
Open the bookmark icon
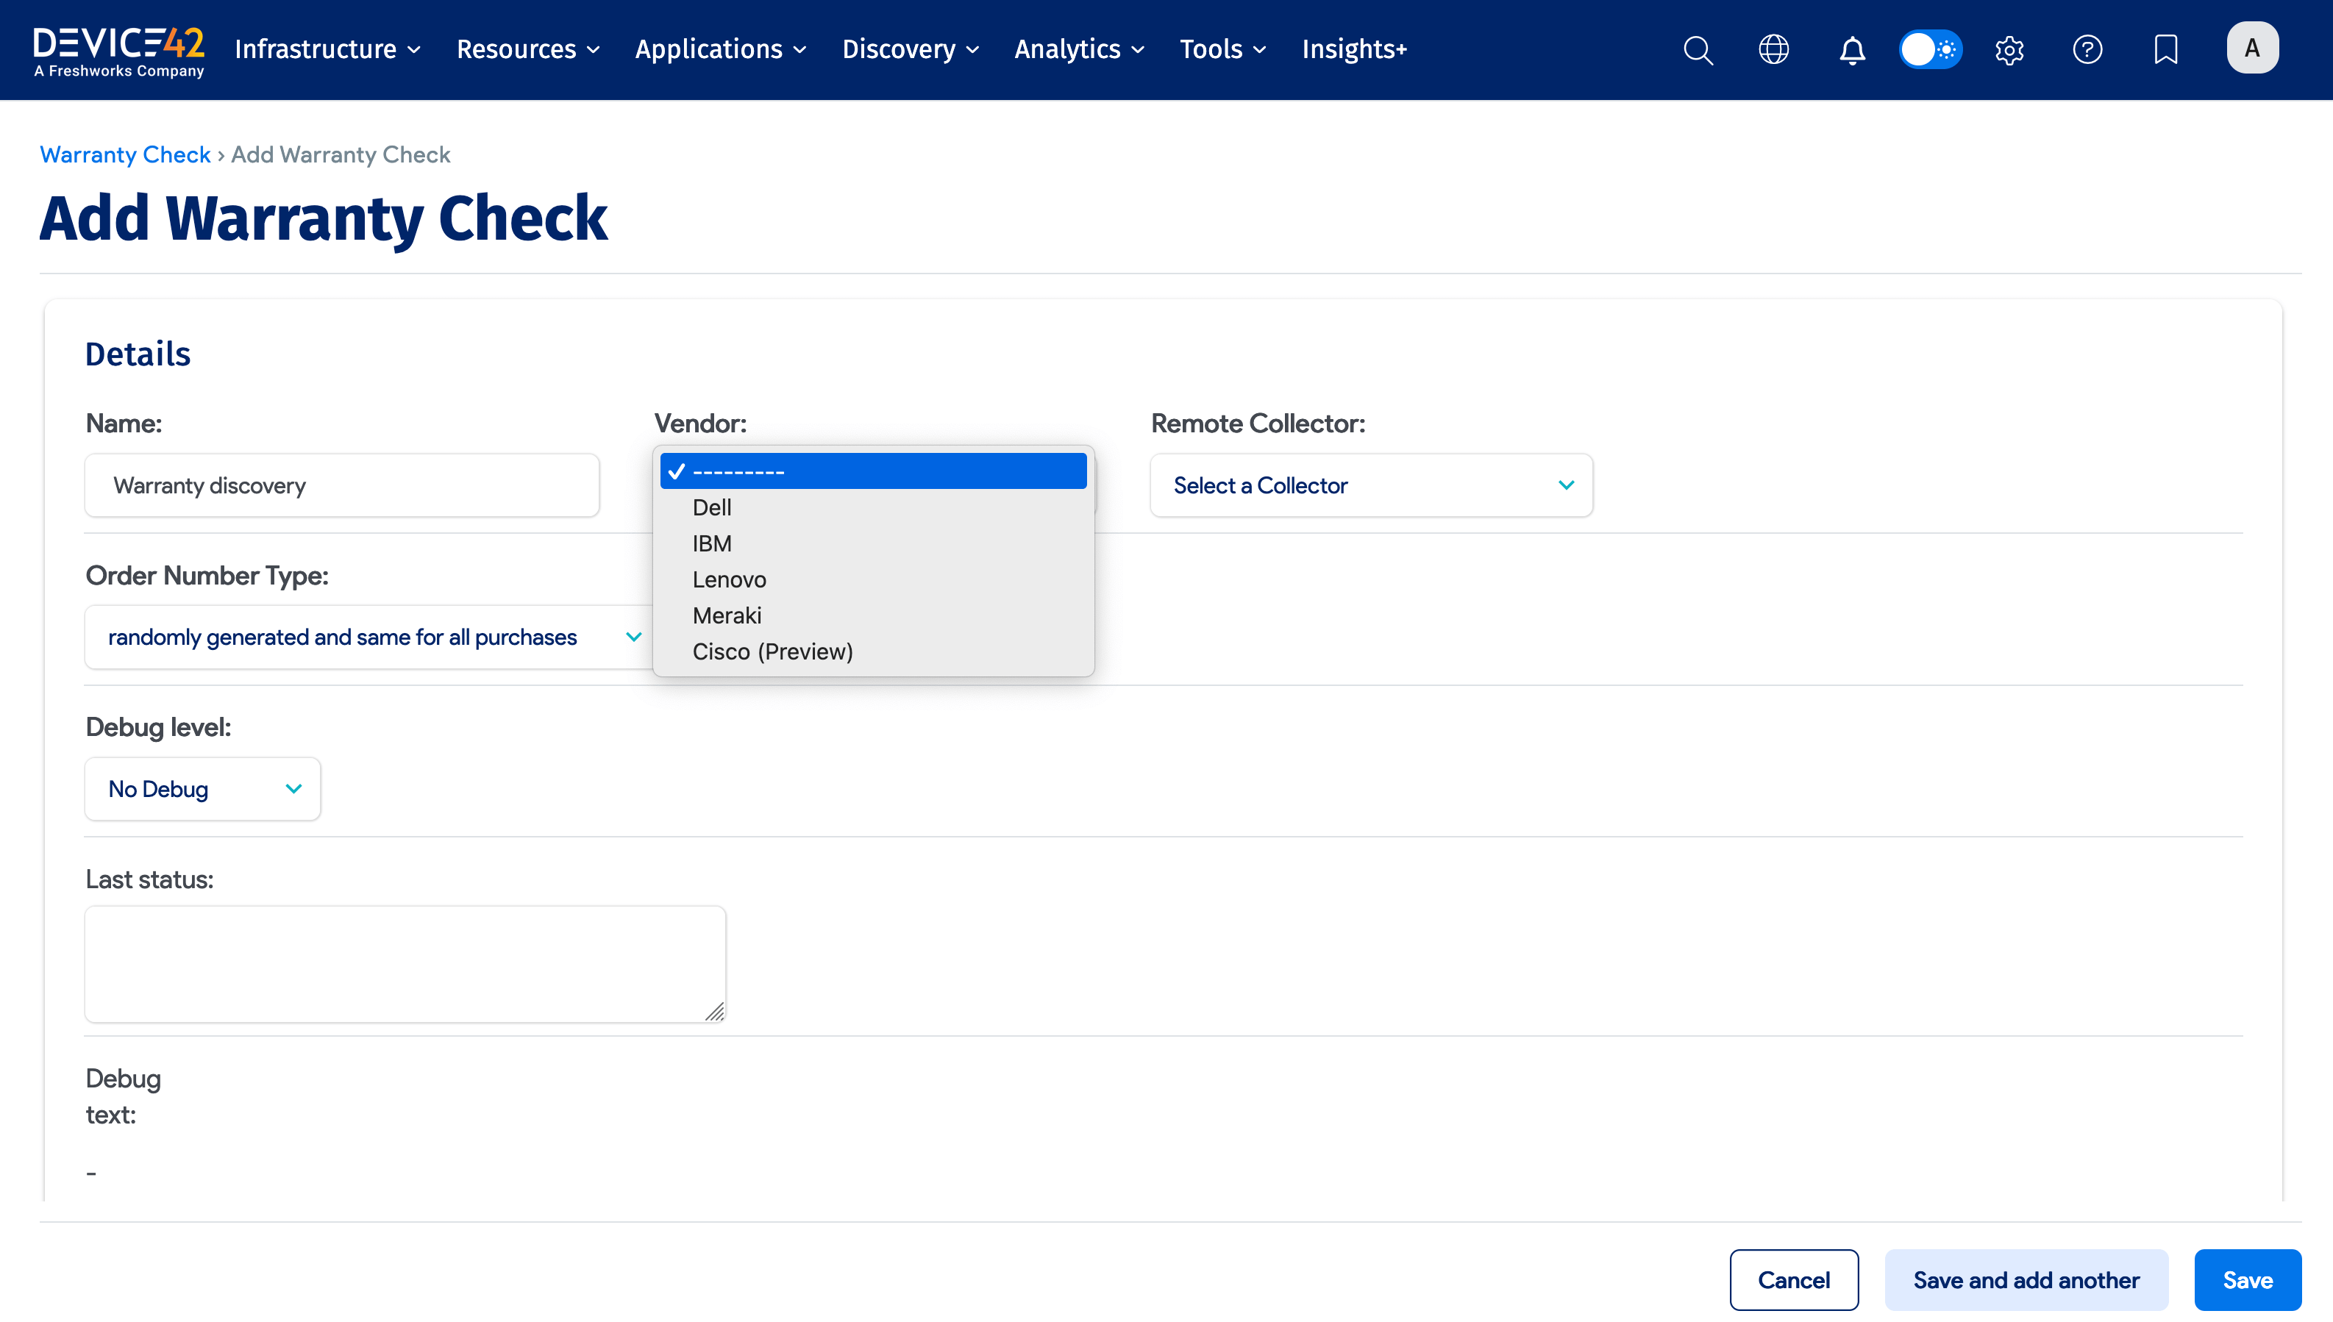(x=2165, y=50)
